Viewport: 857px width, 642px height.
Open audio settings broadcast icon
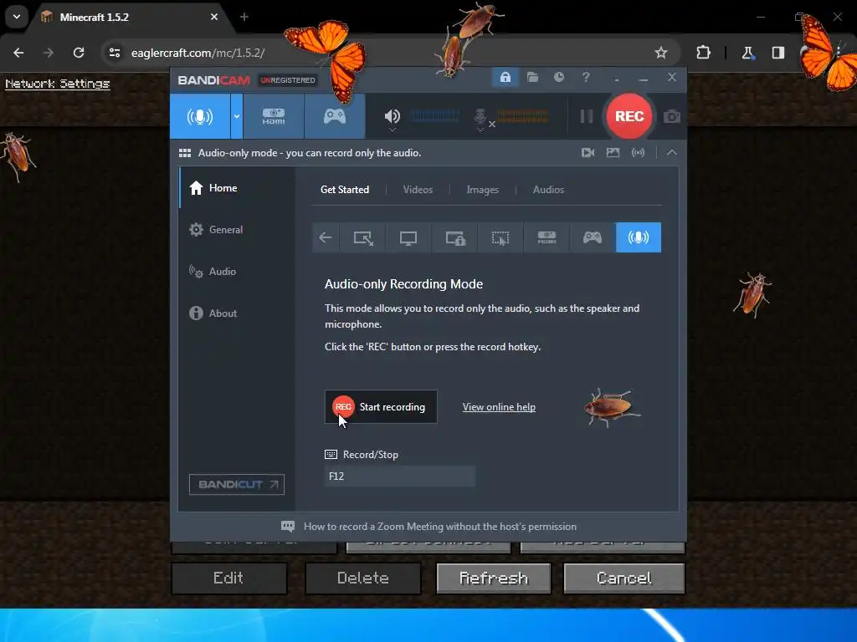coord(638,153)
